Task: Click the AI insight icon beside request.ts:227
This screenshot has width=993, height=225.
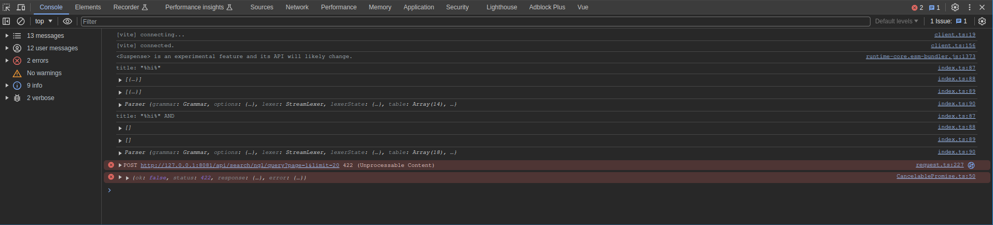Action: (971, 165)
